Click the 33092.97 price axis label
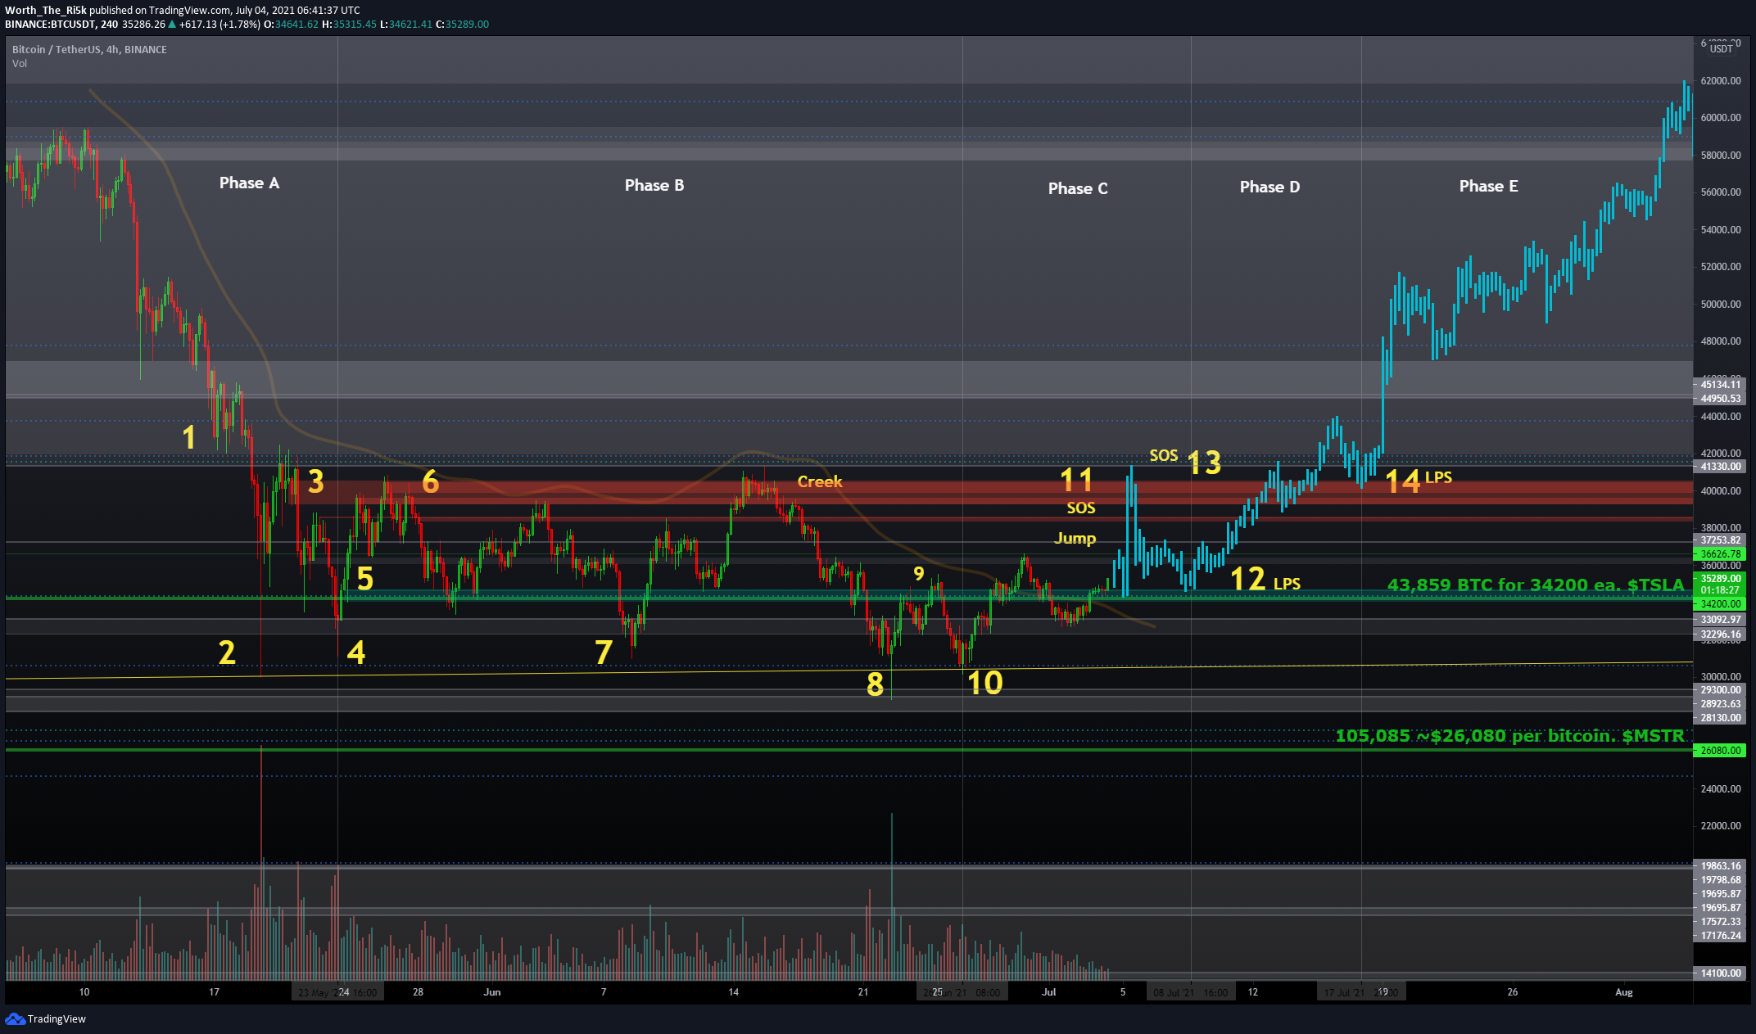The height and width of the screenshot is (1034, 1756). pos(1719,619)
